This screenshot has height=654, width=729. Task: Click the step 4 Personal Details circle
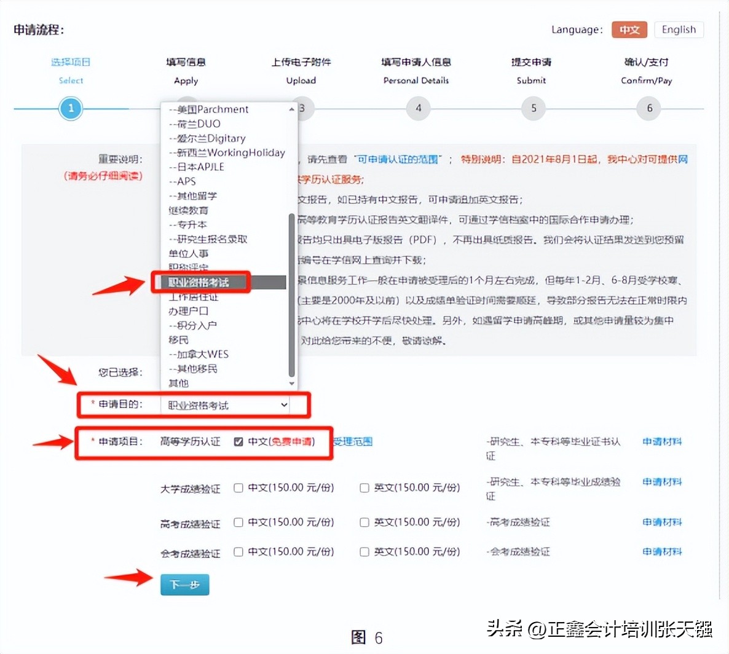(x=418, y=108)
